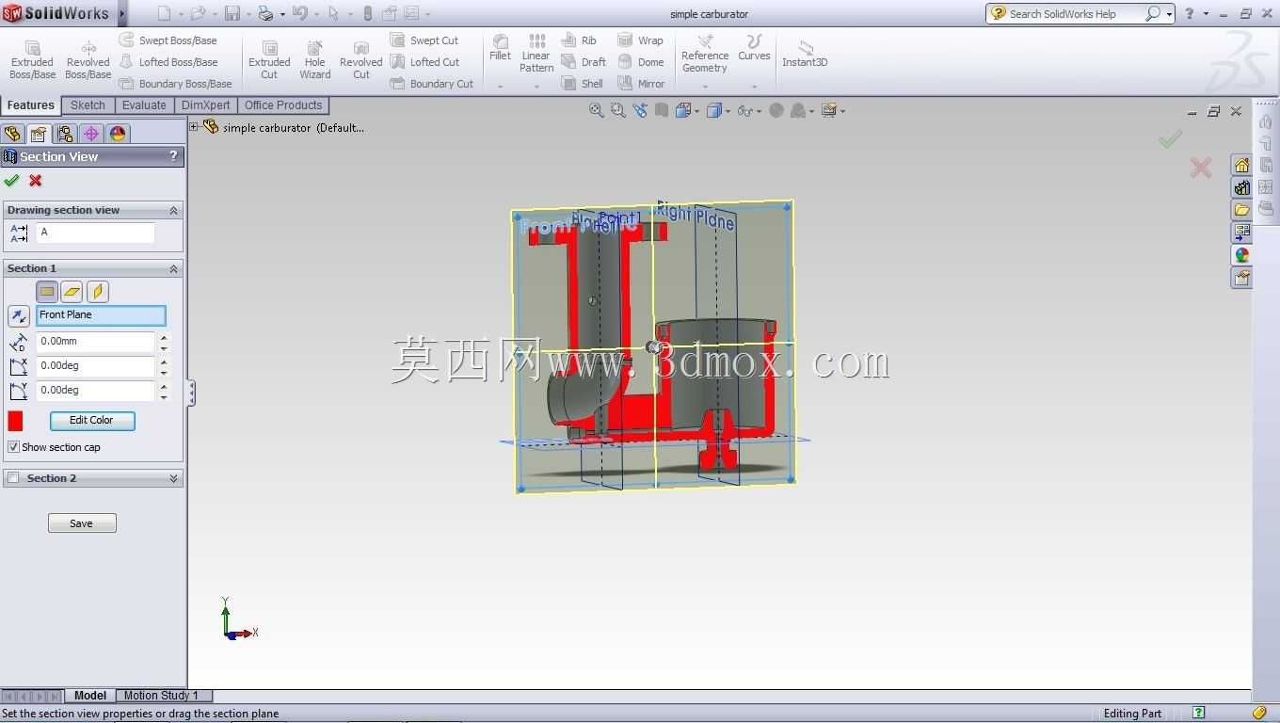Enable Section 2 checkbox
The image size is (1280, 723).
click(x=13, y=478)
